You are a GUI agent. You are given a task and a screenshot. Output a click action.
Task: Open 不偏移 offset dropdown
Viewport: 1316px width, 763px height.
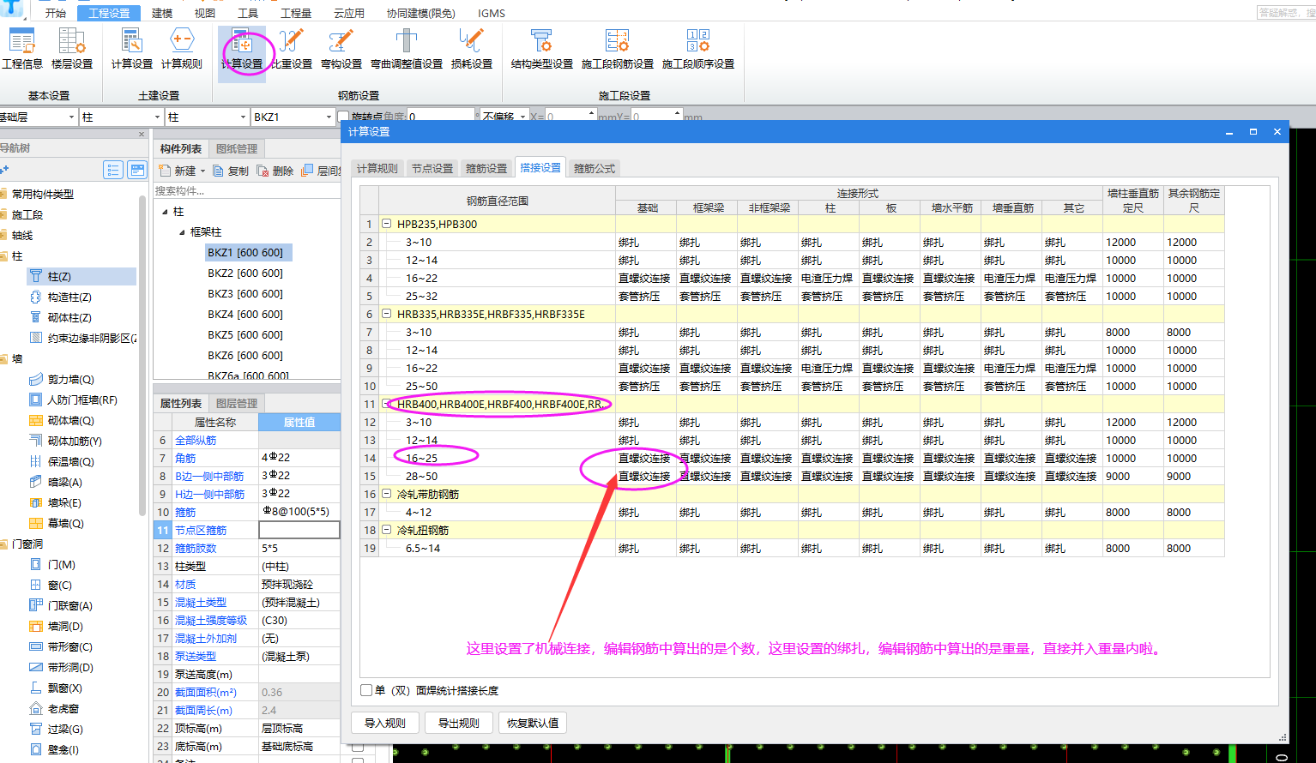[x=523, y=117]
